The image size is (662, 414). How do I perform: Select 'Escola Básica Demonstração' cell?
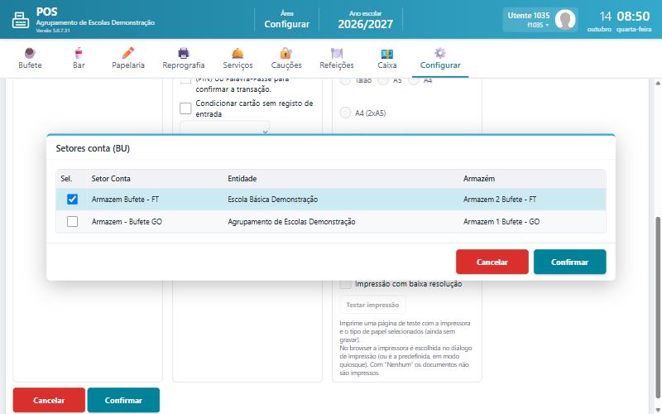tap(273, 199)
